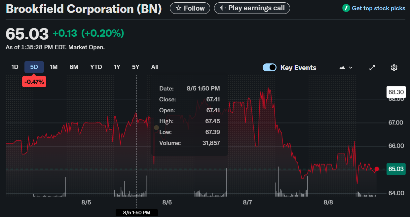The image size is (410, 217).
Task: Click the 8/8 date axis label
Action: (x=328, y=202)
